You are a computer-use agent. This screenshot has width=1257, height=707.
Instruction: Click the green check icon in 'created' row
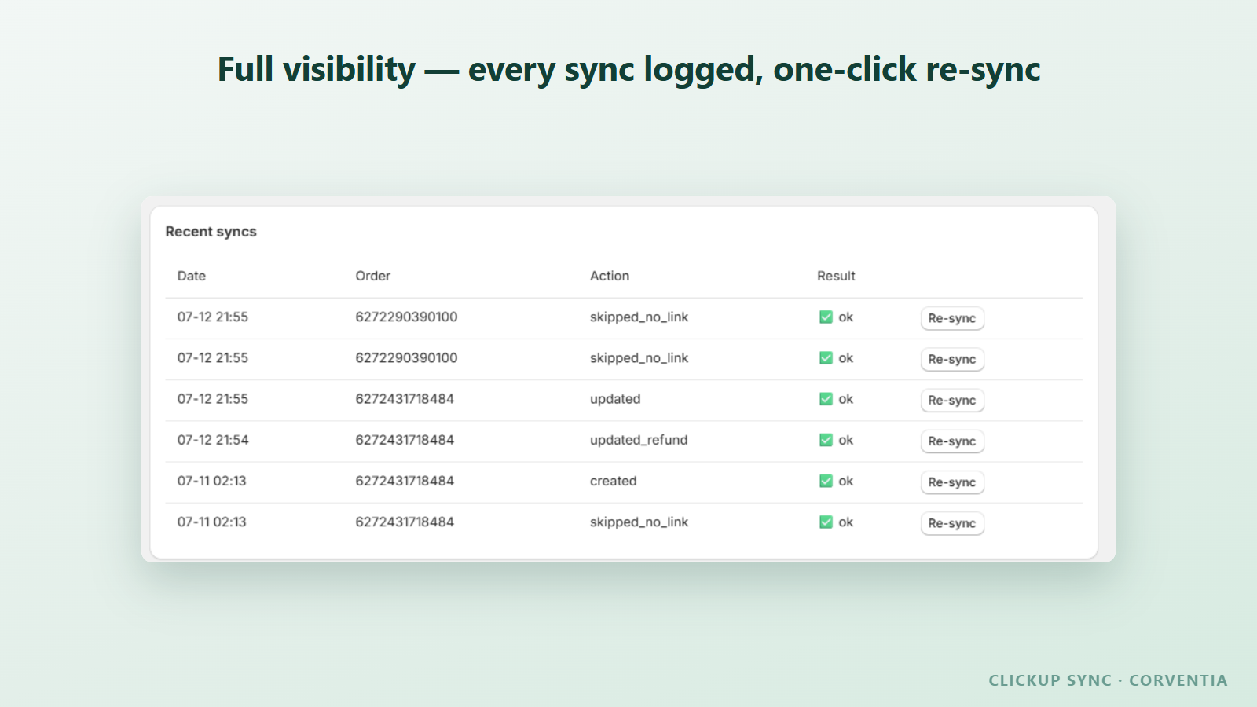pyautogui.click(x=826, y=481)
